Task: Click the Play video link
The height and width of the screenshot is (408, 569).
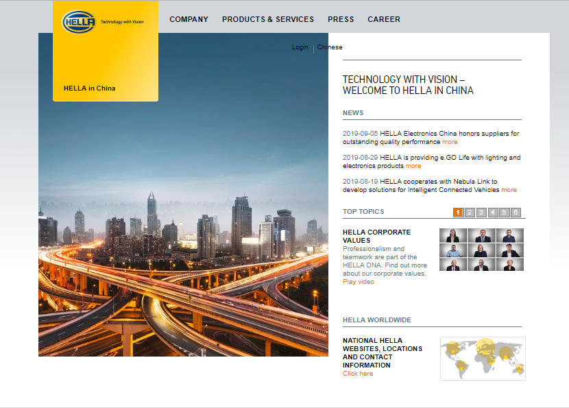Action: (358, 282)
